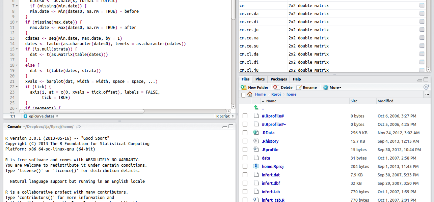
Task: Click the home directory icon in breadcrumb
Action: point(250,94)
